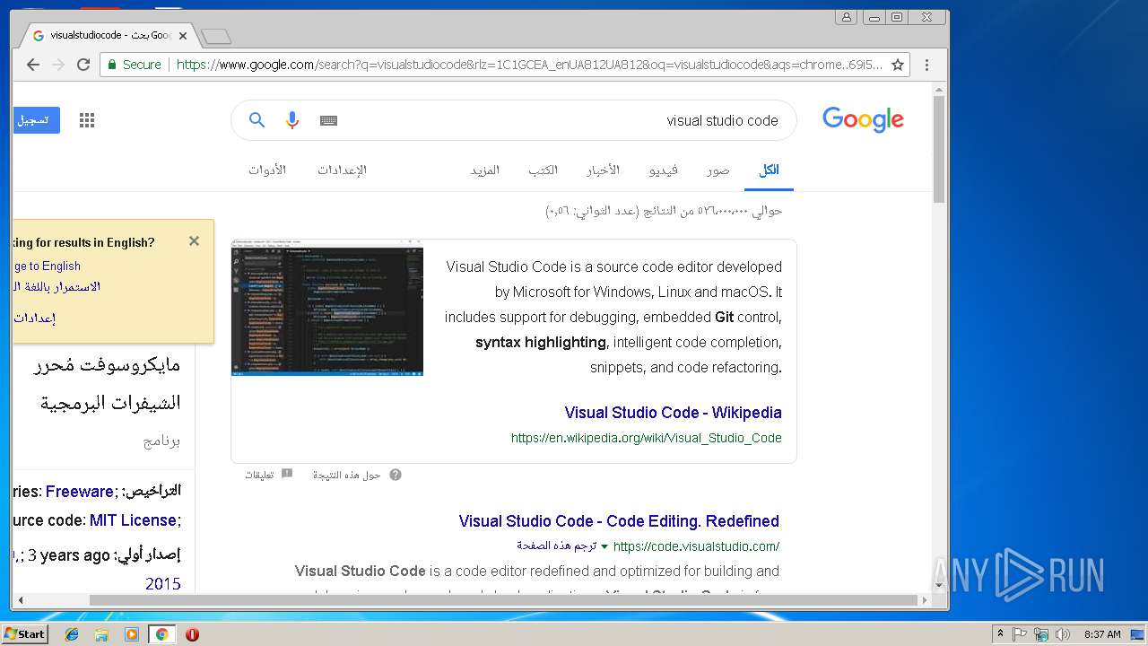Click the ترجم هذه الصفحة translate link
Screen dimensions: 1148x646
(x=556, y=546)
